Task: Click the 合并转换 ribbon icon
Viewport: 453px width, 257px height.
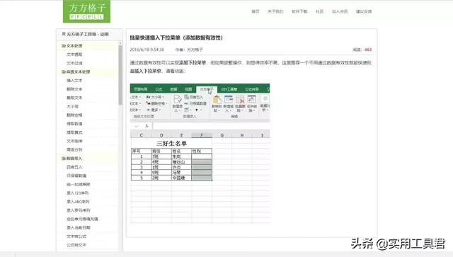Action: 252,103
